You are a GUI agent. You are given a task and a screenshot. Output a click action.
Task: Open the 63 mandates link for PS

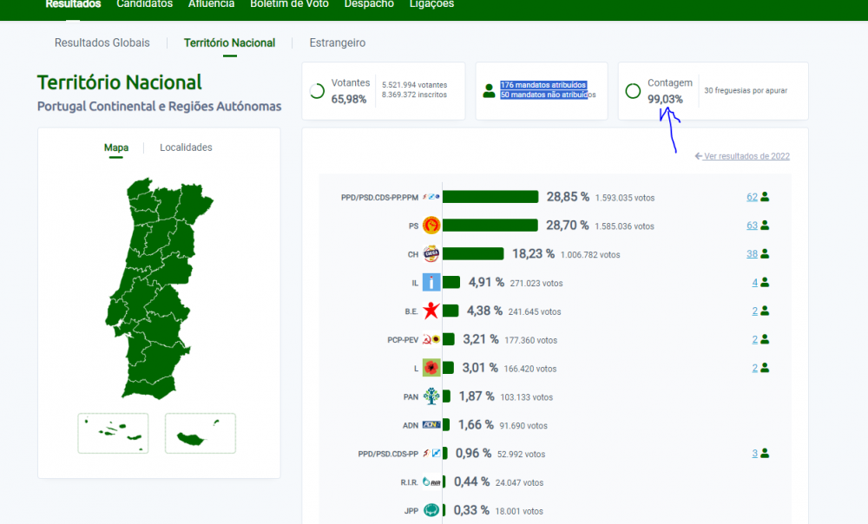click(x=752, y=226)
